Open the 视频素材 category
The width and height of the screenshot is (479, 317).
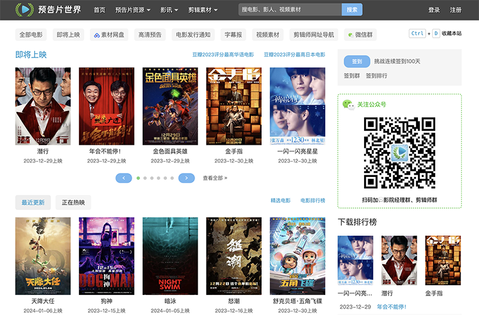[268, 35]
